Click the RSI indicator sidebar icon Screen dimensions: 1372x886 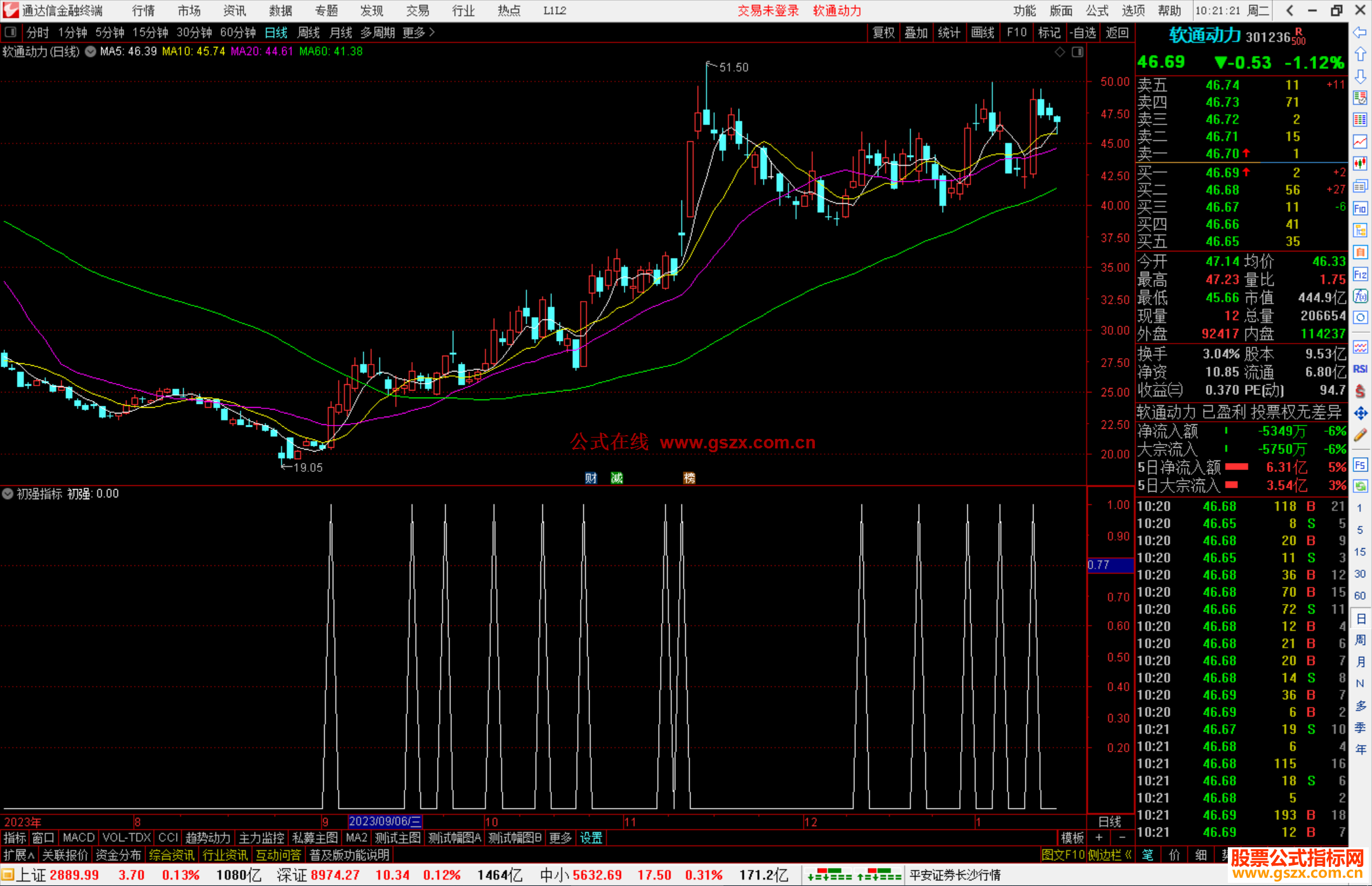(x=1360, y=369)
